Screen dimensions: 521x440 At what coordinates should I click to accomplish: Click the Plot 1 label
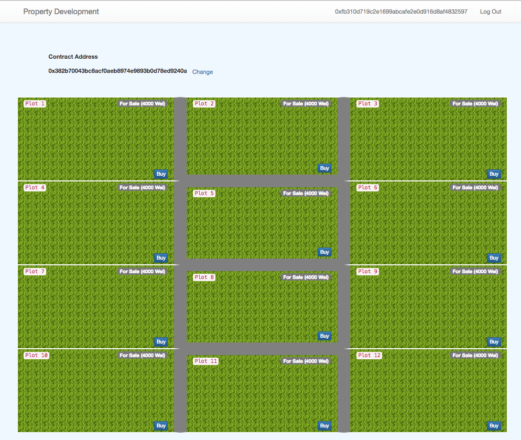(x=35, y=104)
